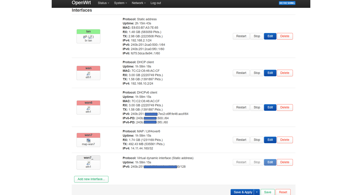Delete the wan7 interface
The image size is (352, 195).
285,140
